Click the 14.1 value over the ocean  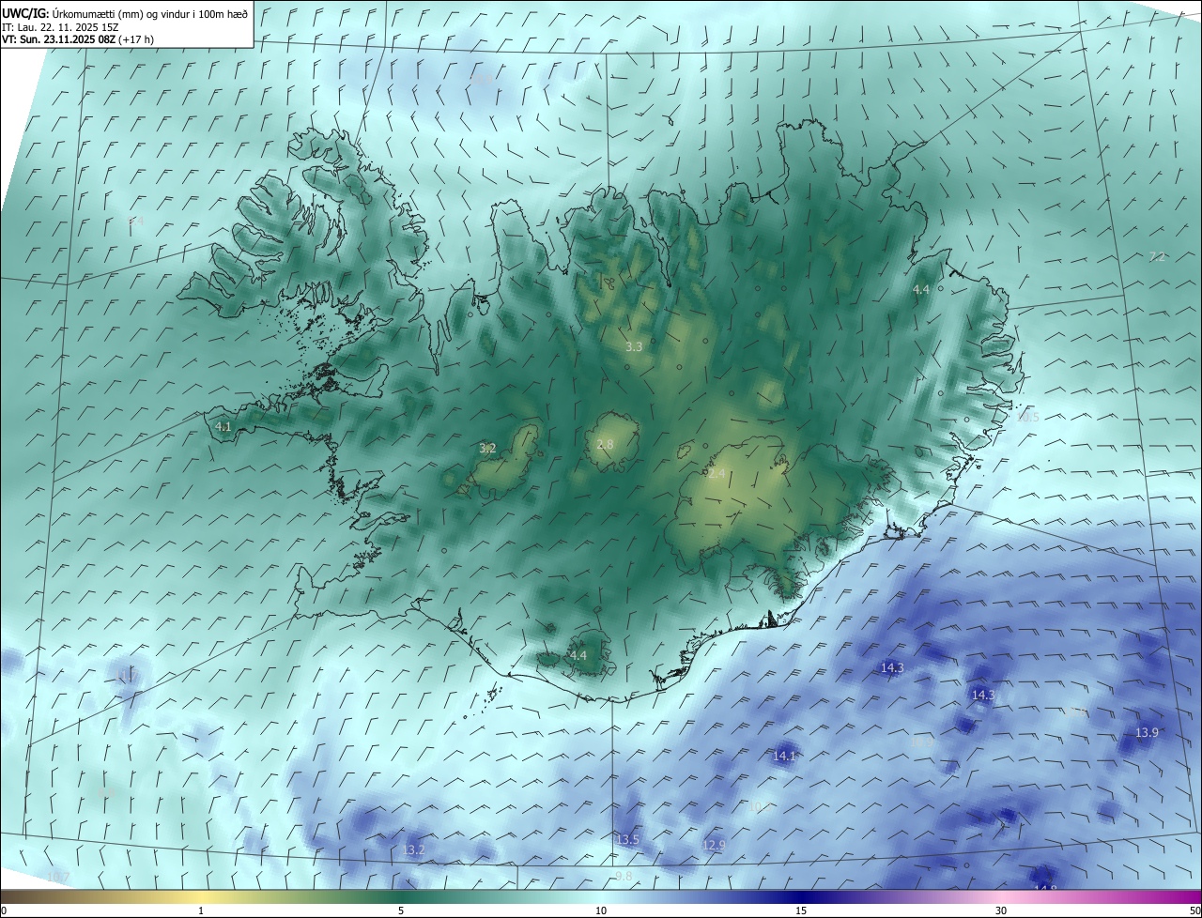coord(784,756)
